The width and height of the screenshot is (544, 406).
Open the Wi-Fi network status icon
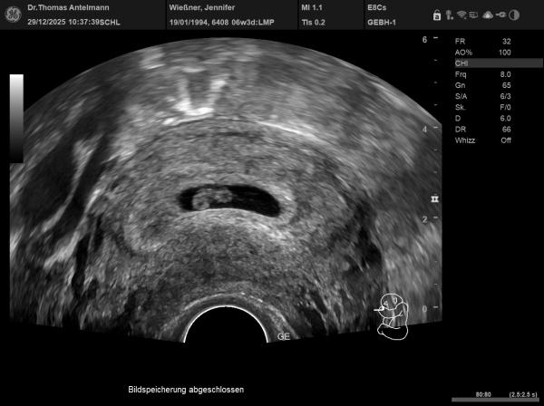pos(462,14)
